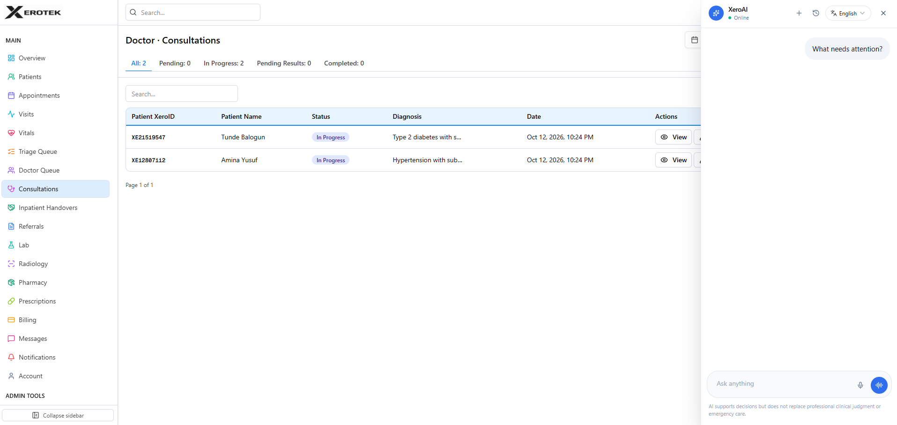The height and width of the screenshot is (425, 897).
Task: Open Radiology from sidebar
Action: click(x=55, y=264)
